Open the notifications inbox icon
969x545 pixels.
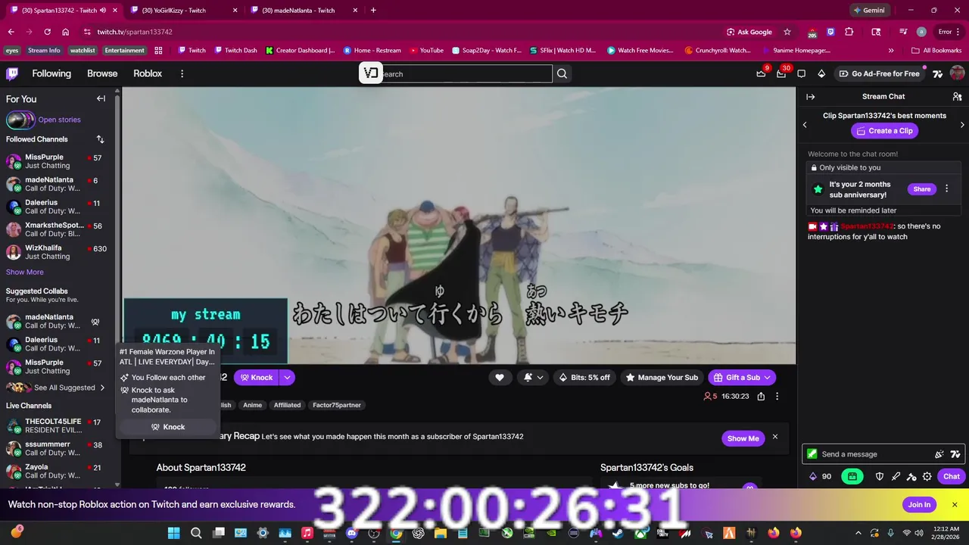point(781,73)
